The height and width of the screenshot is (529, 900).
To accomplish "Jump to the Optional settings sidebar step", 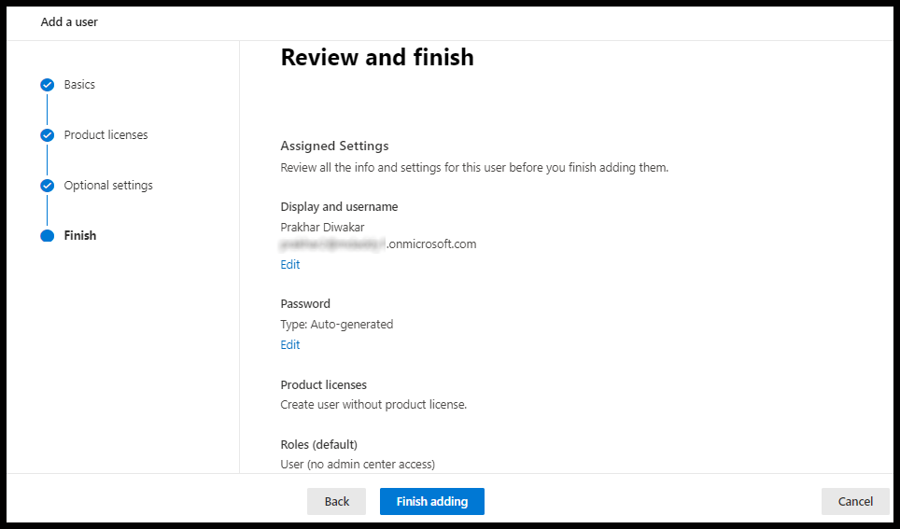I will [x=108, y=186].
